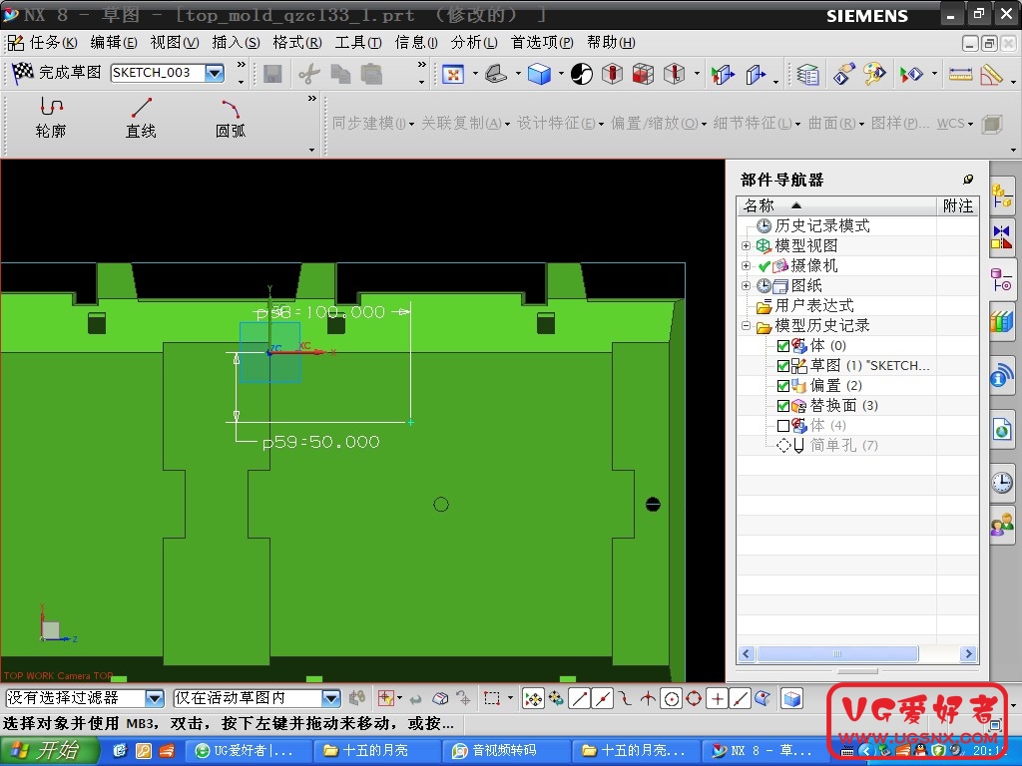Click the blue cube rendering style icon

539,74
